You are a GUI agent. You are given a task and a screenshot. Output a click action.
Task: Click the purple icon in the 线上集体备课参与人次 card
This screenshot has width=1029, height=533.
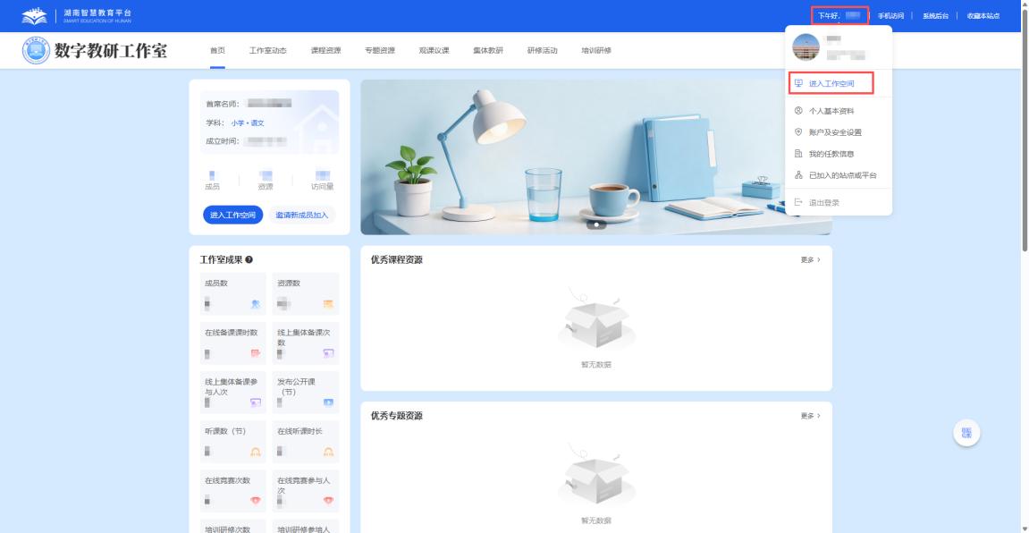(x=256, y=402)
